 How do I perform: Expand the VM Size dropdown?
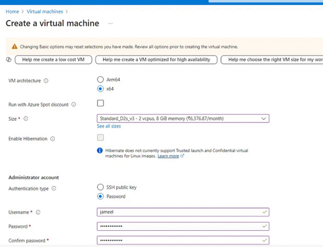click(183, 119)
